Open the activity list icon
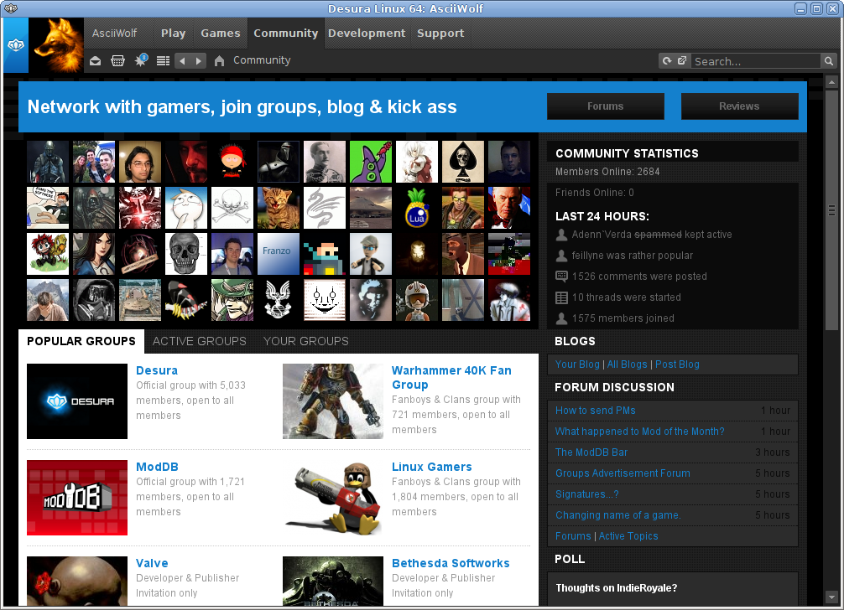The height and width of the screenshot is (610, 844). click(163, 60)
